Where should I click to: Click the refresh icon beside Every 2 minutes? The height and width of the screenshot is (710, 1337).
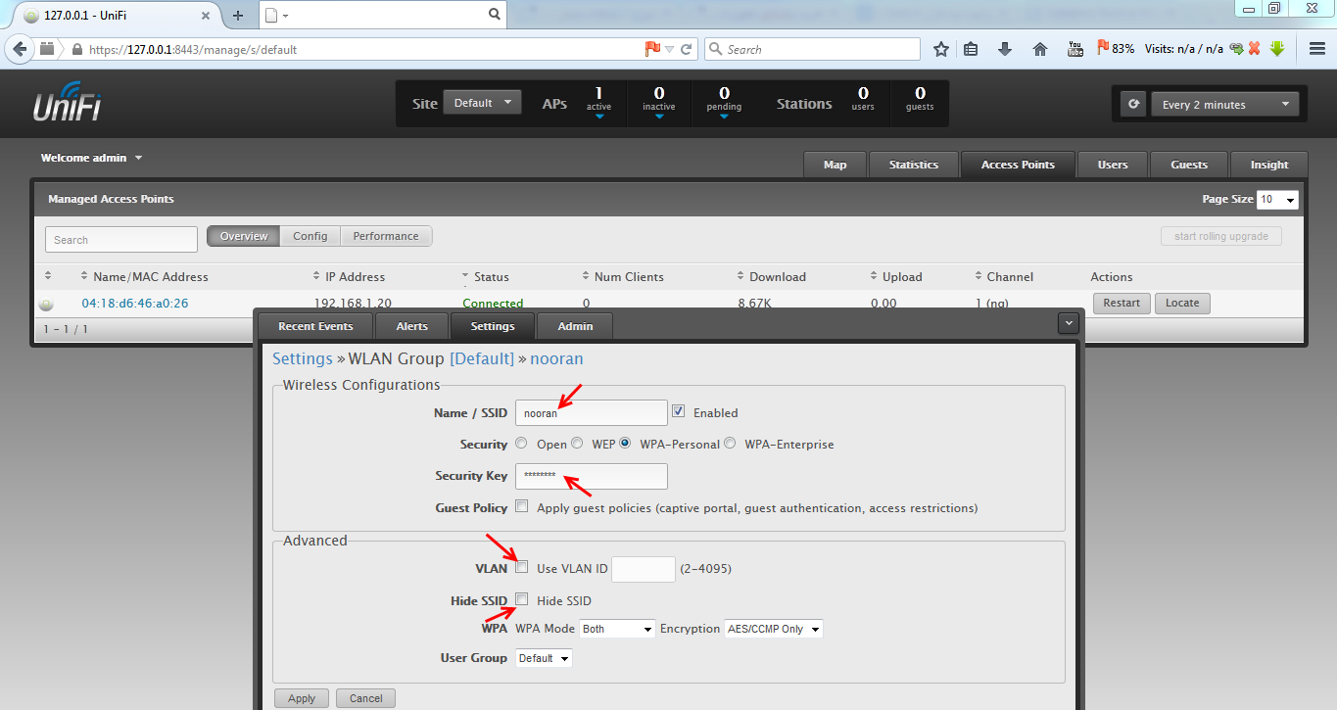coord(1133,104)
